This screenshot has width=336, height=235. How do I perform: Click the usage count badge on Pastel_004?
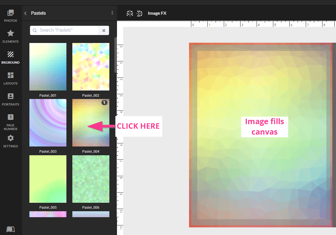click(104, 102)
